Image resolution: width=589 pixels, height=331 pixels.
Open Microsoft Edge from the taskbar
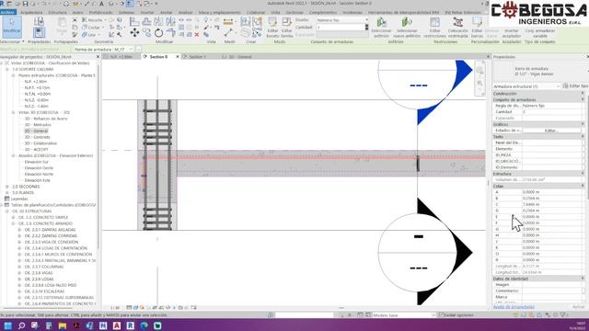(144, 325)
